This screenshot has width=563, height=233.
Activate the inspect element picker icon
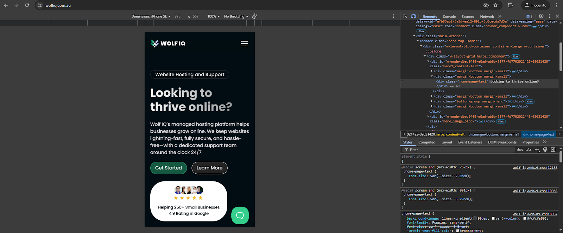coord(405,16)
